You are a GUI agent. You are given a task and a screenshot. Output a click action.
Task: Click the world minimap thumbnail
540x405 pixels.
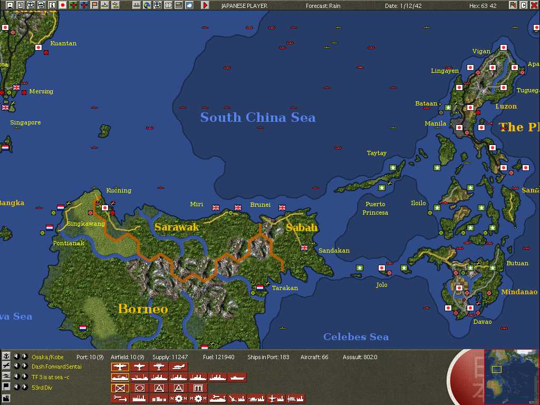511,377
